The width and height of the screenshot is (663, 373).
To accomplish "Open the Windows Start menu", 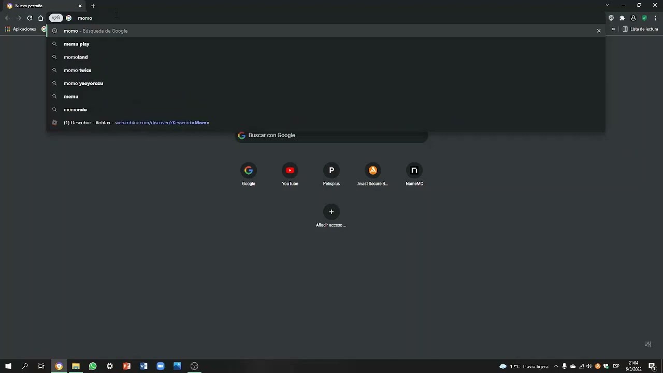I will (8, 366).
